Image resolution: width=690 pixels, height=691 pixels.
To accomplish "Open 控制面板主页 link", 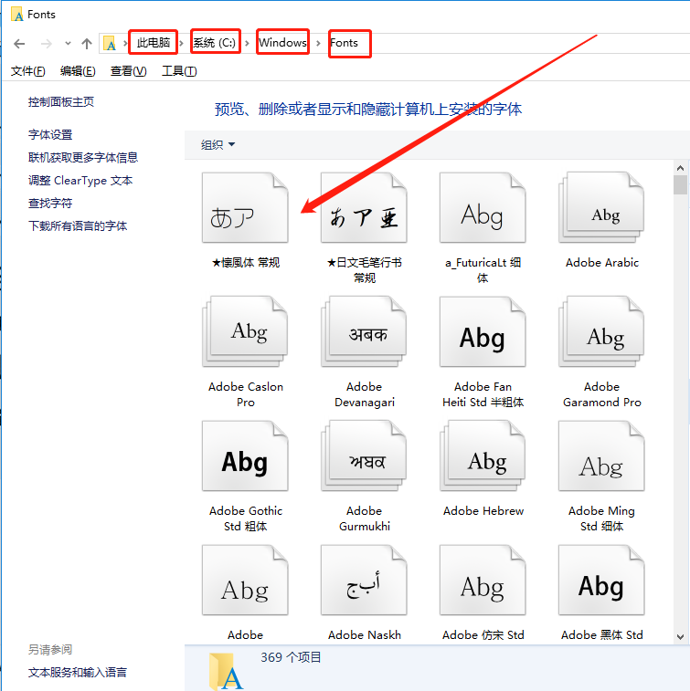I will pos(61,102).
